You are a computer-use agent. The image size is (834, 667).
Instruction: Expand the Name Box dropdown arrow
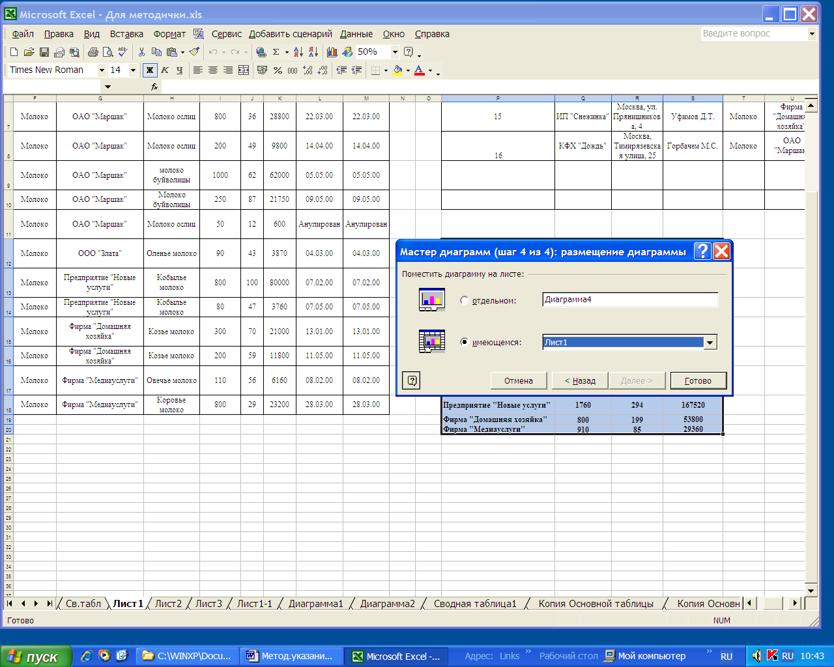pyautogui.click(x=108, y=87)
